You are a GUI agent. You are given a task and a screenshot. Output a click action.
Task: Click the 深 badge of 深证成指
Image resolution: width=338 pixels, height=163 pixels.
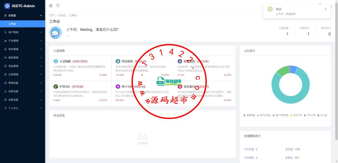pos(118,61)
